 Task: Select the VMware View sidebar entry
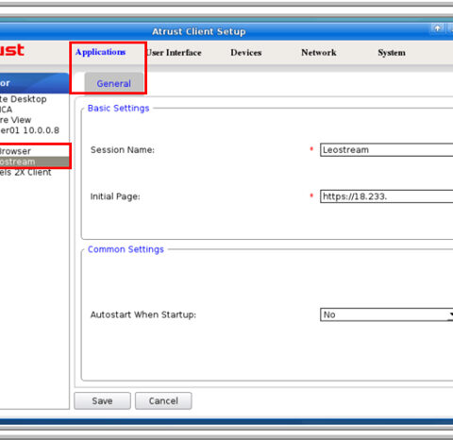16,120
